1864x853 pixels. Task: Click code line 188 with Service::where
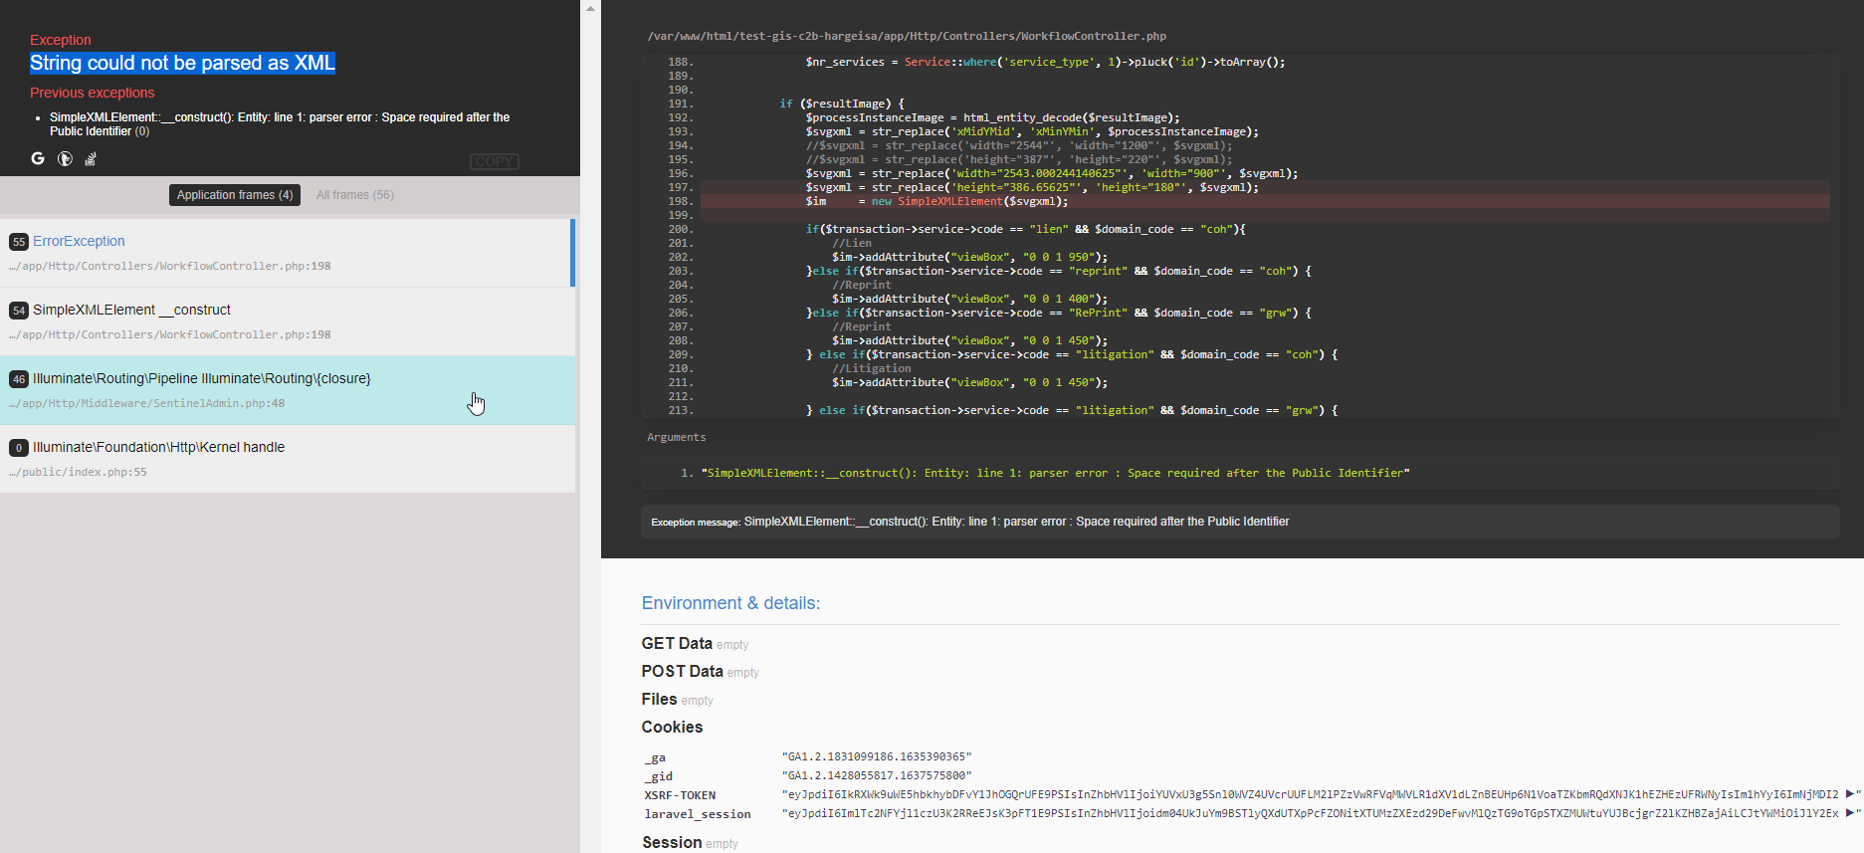(x=1045, y=62)
